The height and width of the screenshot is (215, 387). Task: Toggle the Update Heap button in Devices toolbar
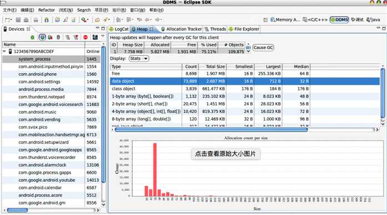(x=42, y=37)
